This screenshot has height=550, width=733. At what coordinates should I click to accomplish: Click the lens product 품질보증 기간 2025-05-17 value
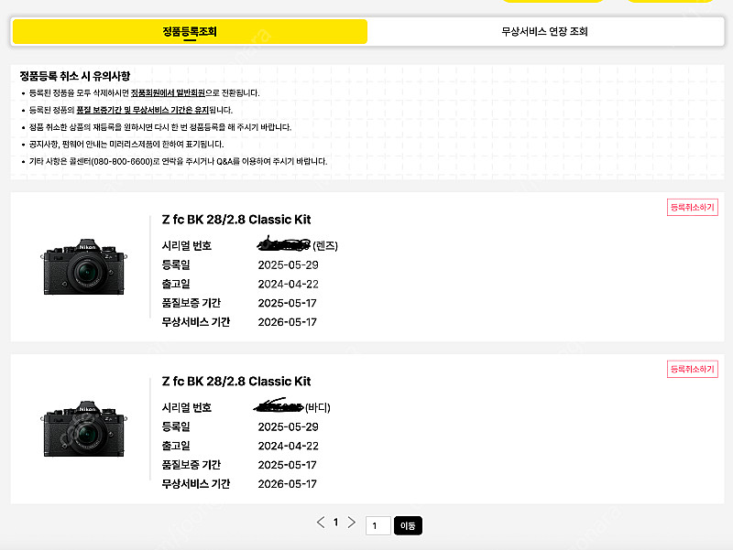pos(287,304)
